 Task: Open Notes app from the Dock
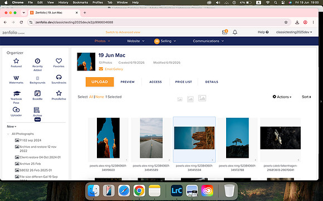point(154,190)
